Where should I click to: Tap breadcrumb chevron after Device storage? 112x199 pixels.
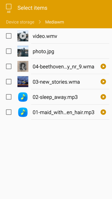[40, 22]
